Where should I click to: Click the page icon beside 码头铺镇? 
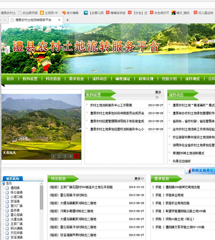pyautogui.click(x=7, y=228)
